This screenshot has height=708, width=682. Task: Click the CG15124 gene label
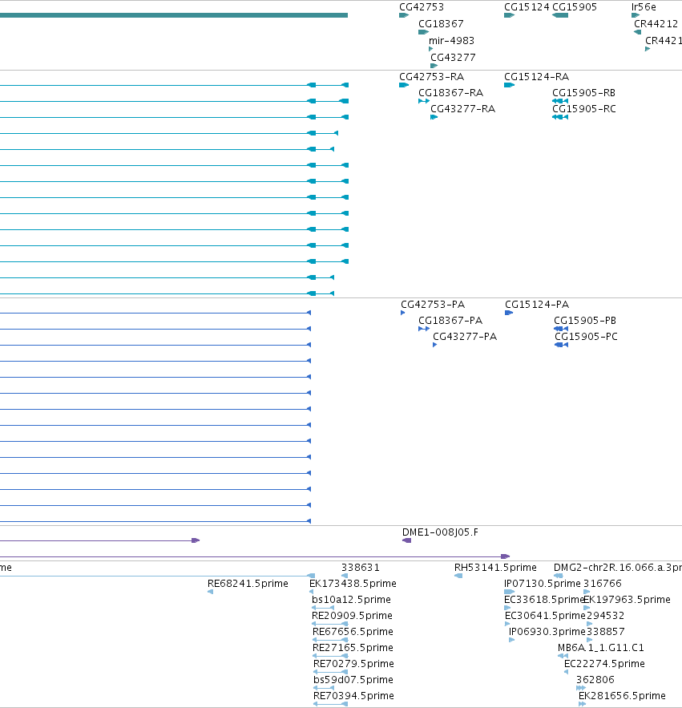(527, 7)
